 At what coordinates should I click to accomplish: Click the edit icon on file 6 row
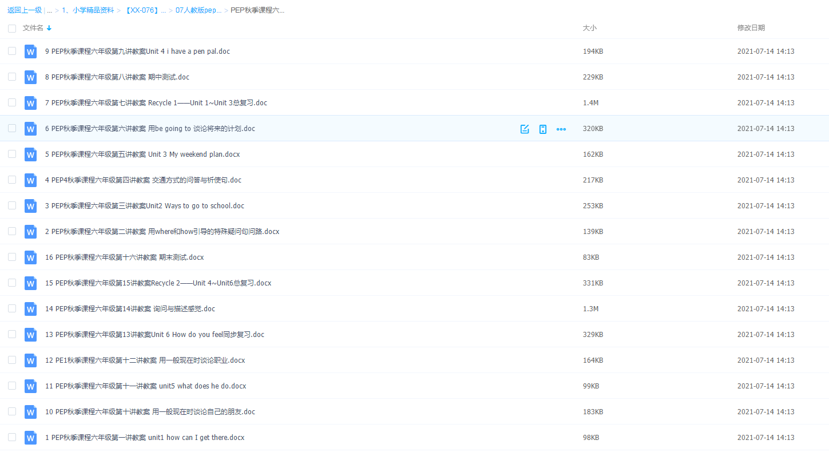525,129
